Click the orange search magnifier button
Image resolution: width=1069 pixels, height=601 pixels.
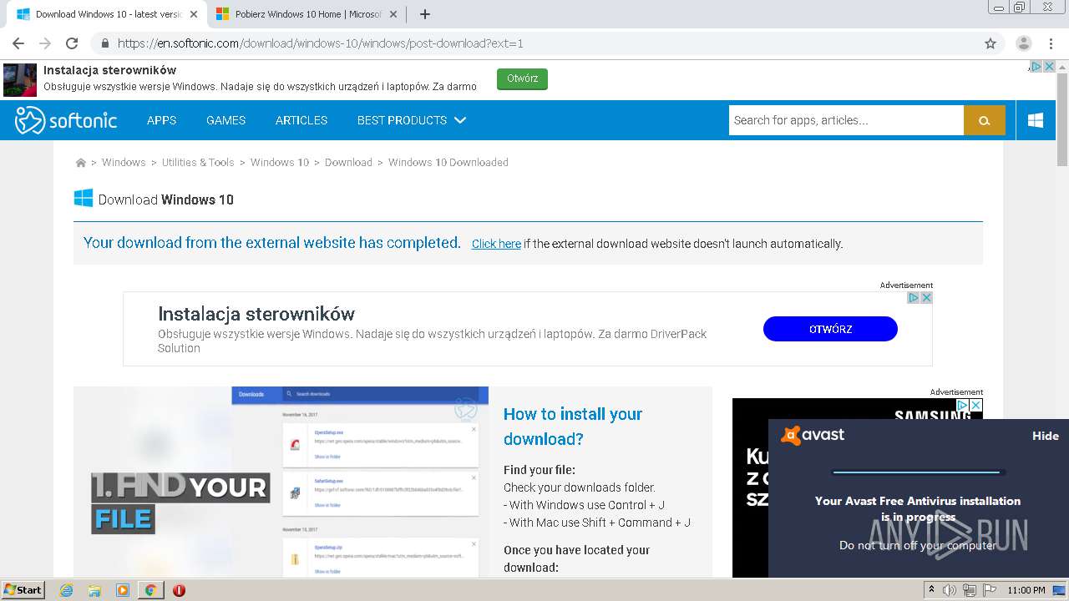click(985, 120)
